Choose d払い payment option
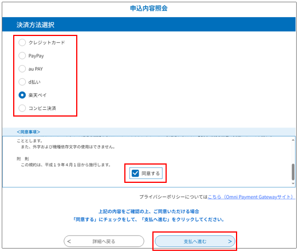Image resolution: width=299 pixels, height=252 pixels. tap(22, 82)
